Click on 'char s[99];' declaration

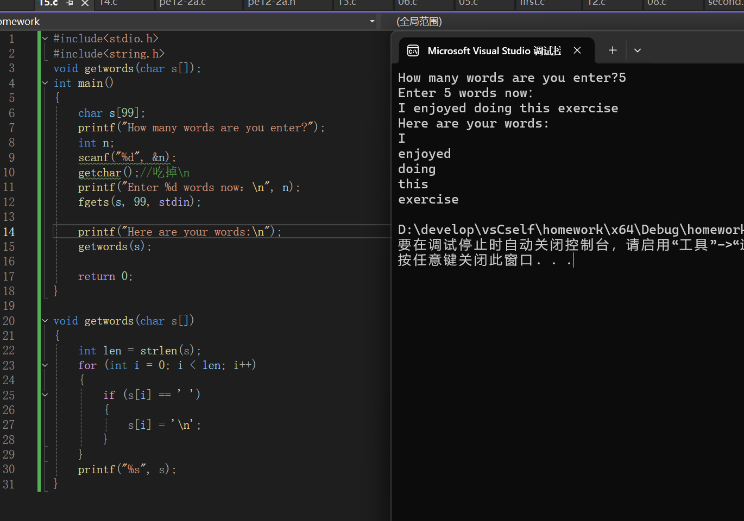(112, 113)
